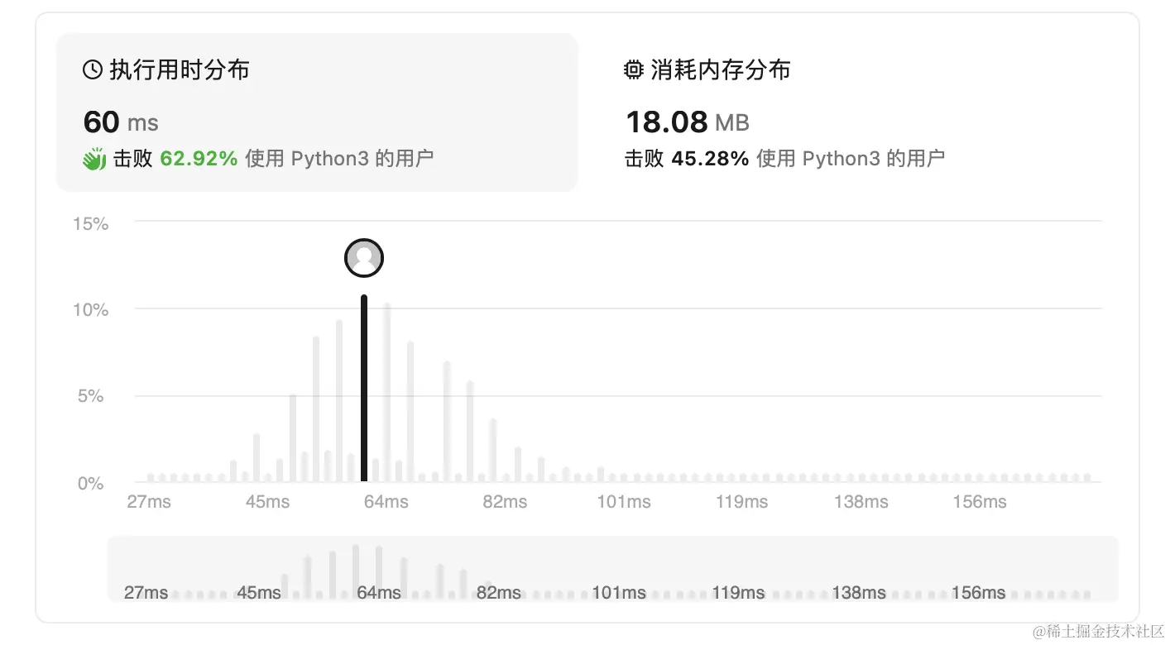1170x645 pixels.
Task: Click the 18.08 MB memory value
Action: [x=688, y=122]
